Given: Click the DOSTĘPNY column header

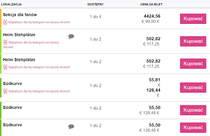Looking at the screenshot, I should click(96, 4).
